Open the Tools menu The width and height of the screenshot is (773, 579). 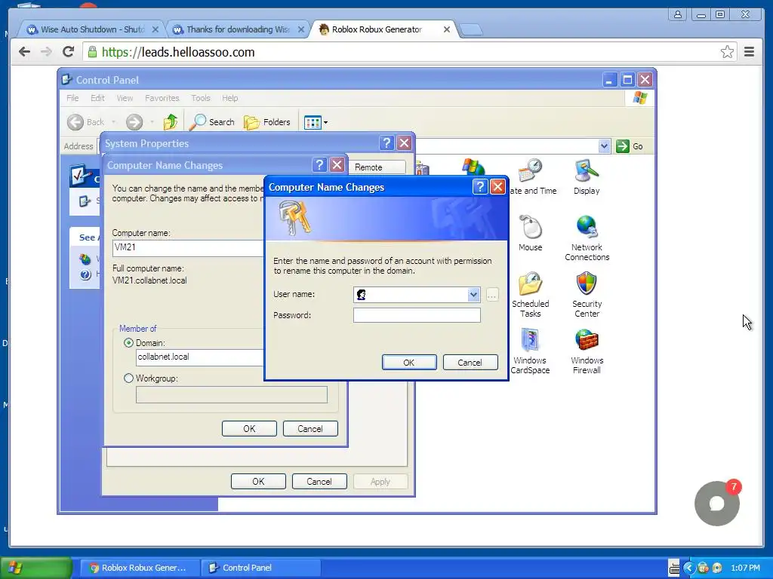(201, 98)
